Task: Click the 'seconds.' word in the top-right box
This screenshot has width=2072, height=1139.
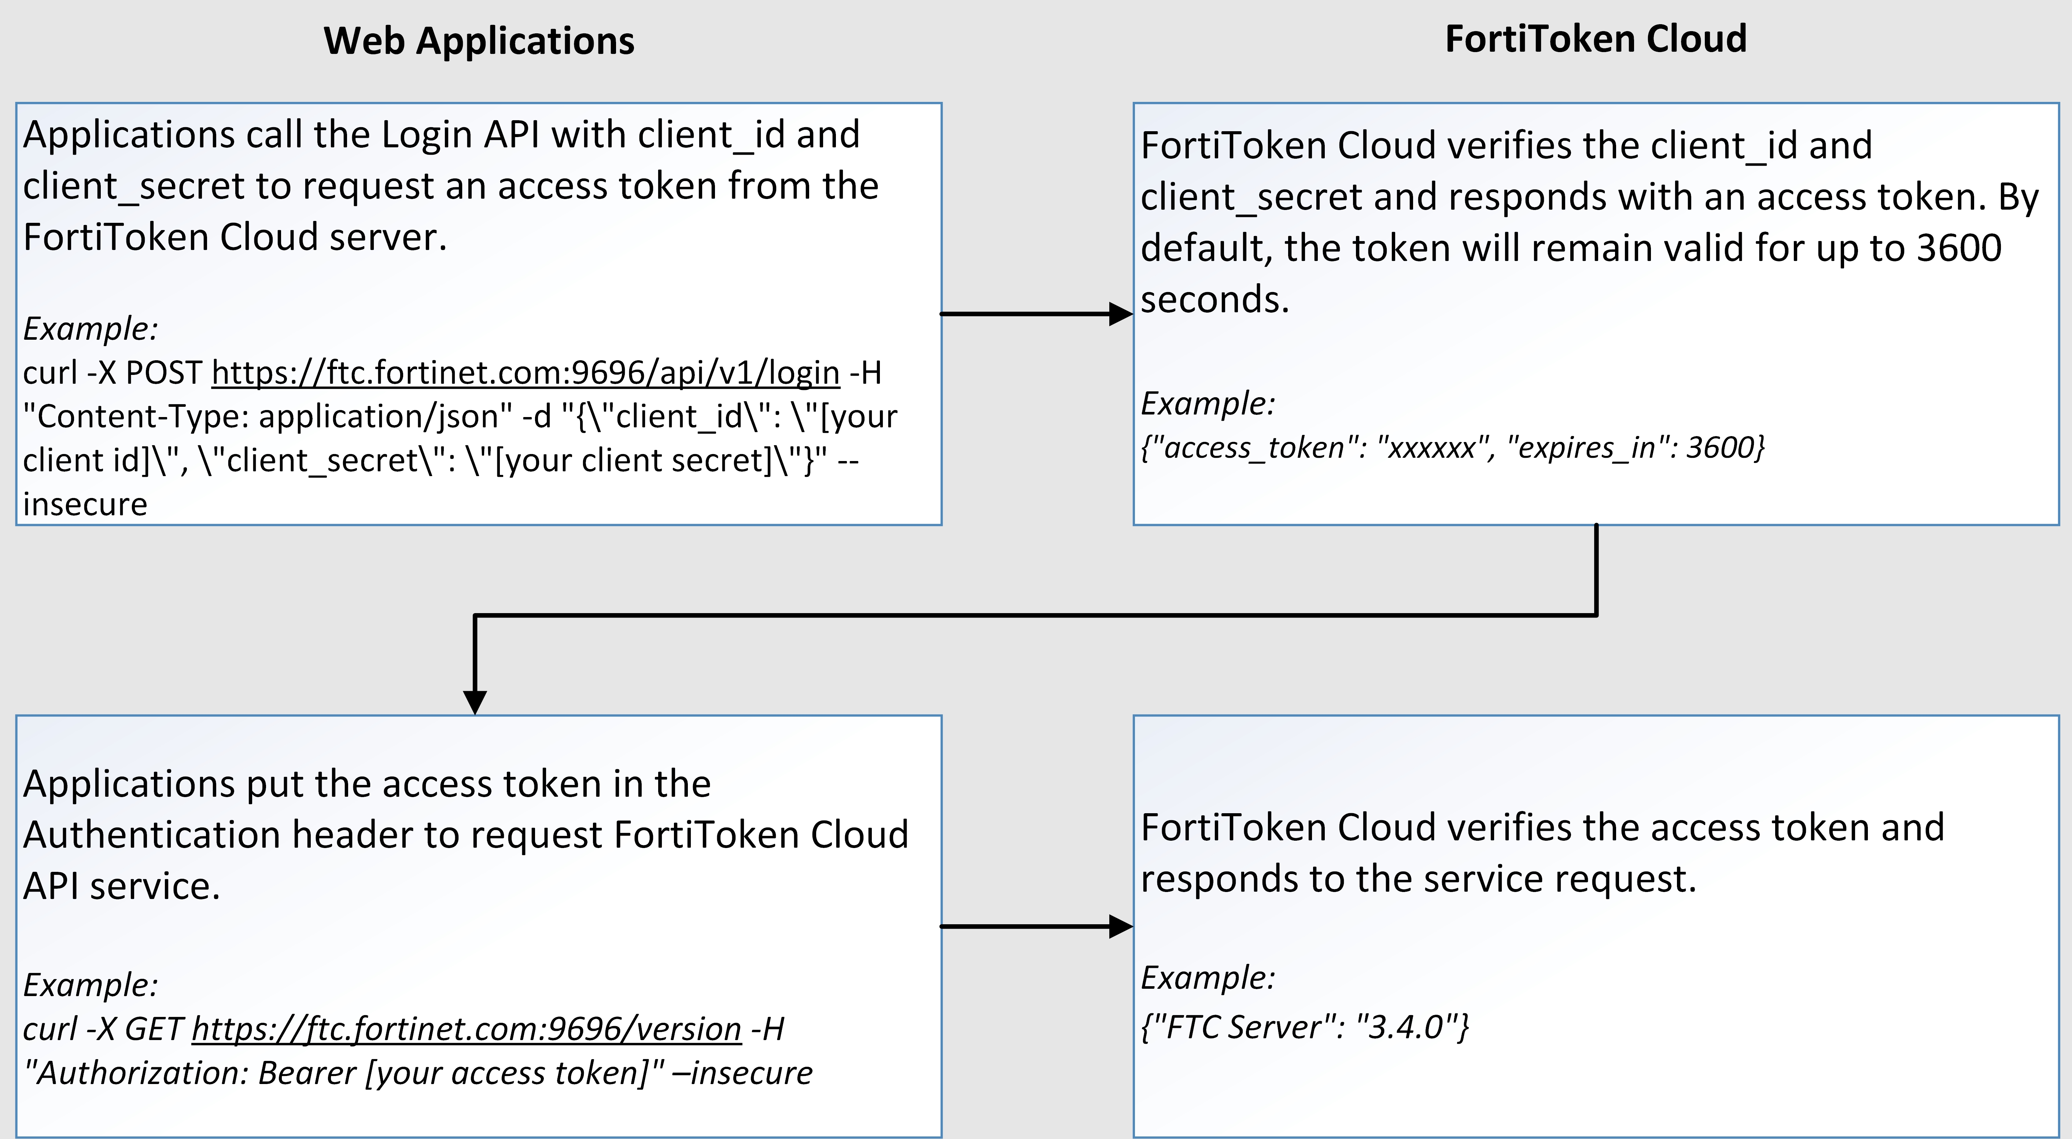Action: (x=1214, y=300)
